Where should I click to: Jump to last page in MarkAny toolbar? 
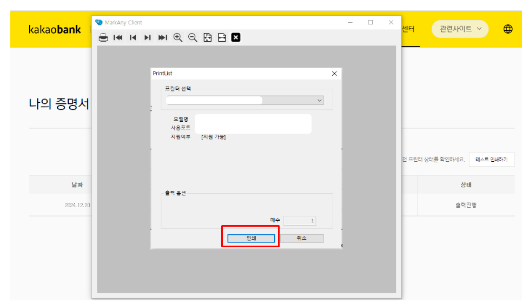click(163, 37)
